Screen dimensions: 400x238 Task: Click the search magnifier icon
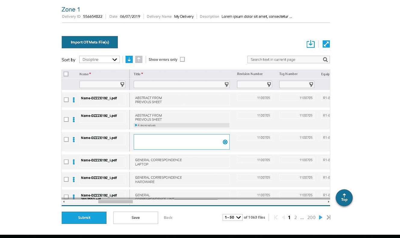coord(325,59)
